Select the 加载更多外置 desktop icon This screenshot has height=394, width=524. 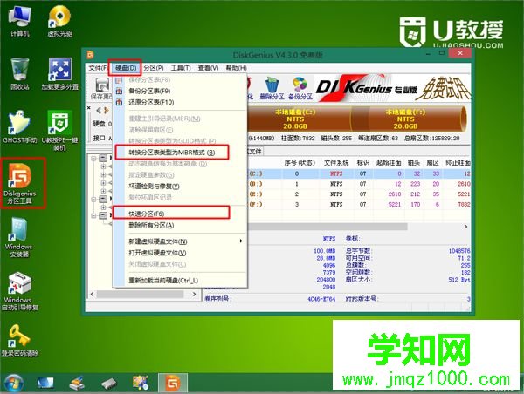(59, 74)
